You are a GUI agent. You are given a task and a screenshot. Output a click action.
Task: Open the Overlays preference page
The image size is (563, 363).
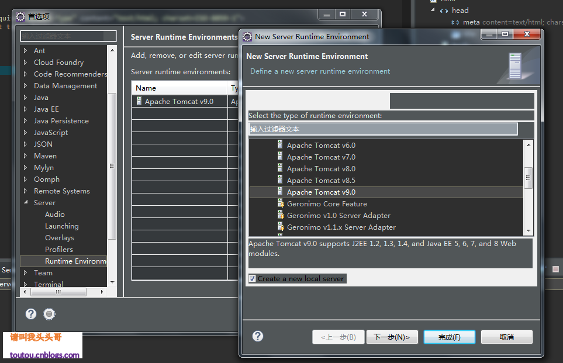60,238
